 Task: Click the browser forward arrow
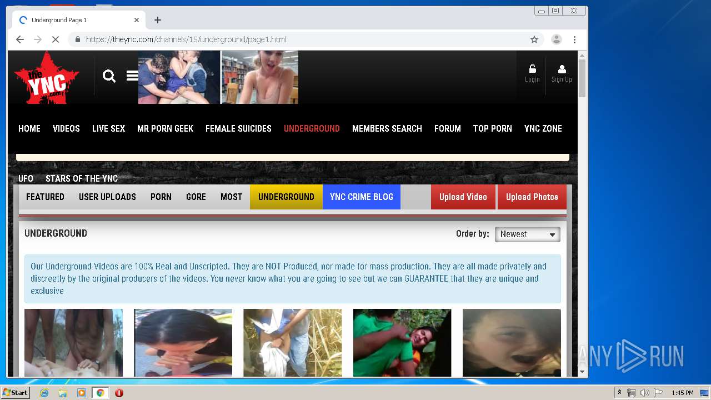(38, 39)
